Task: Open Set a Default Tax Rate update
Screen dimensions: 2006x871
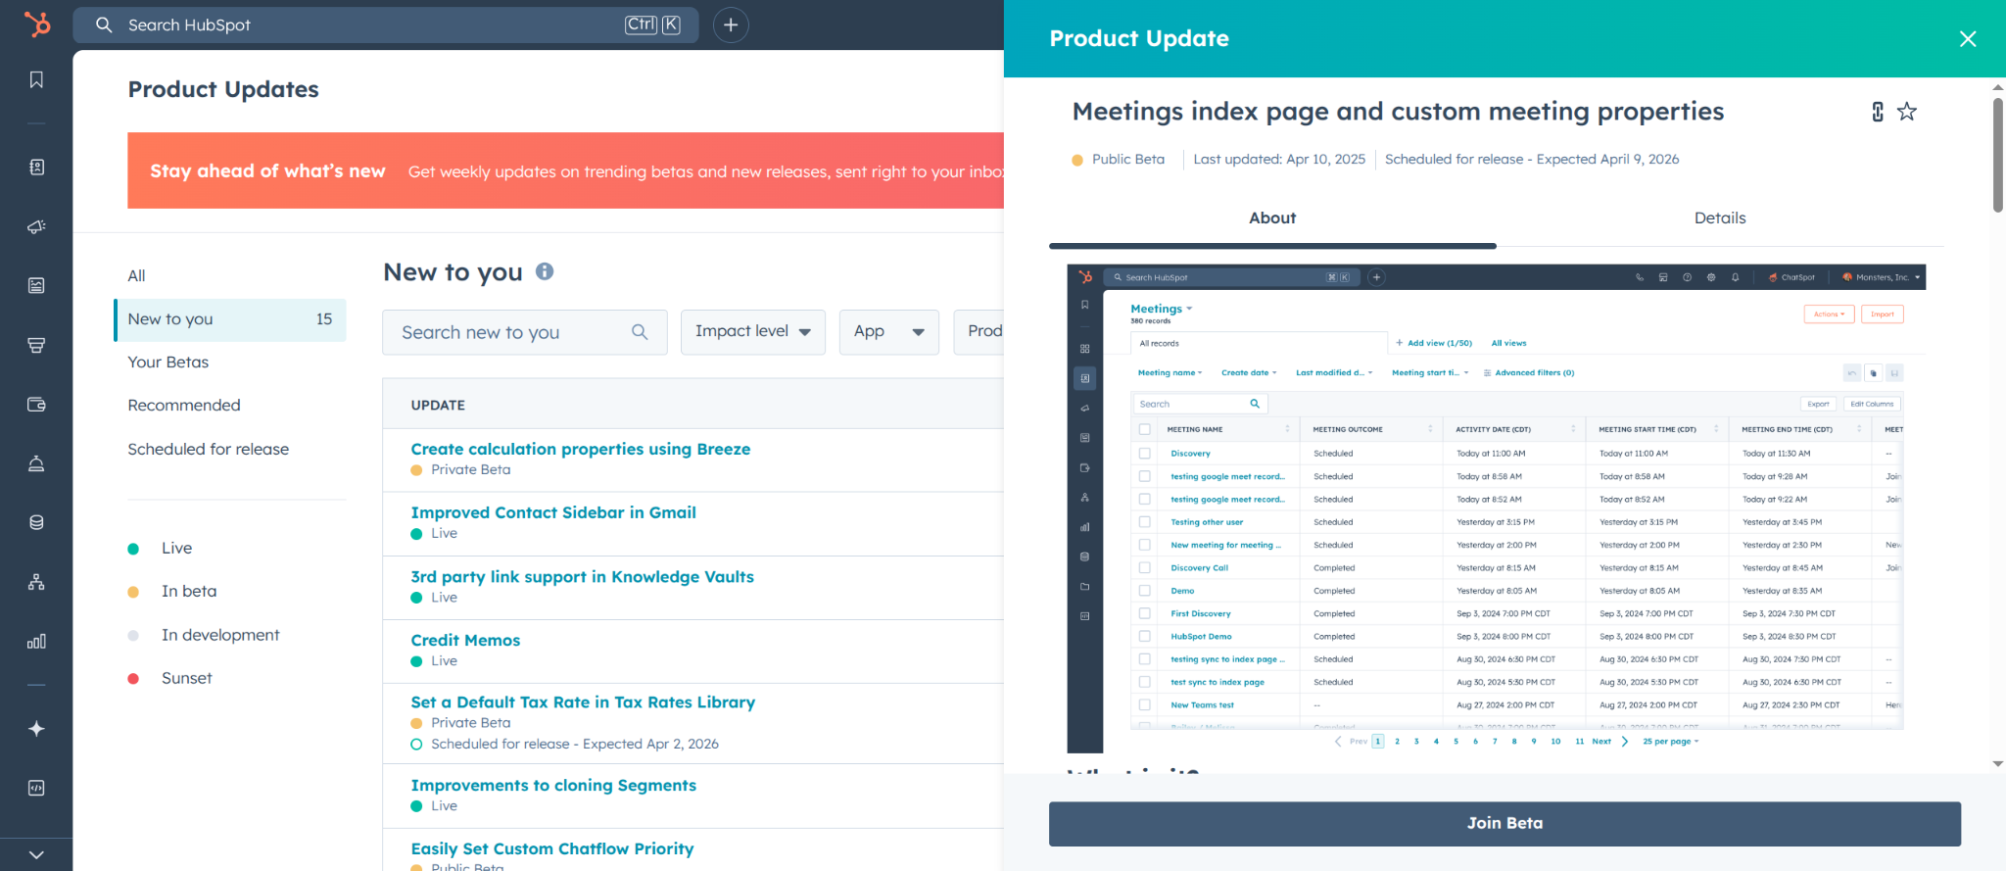Action: 583,702
